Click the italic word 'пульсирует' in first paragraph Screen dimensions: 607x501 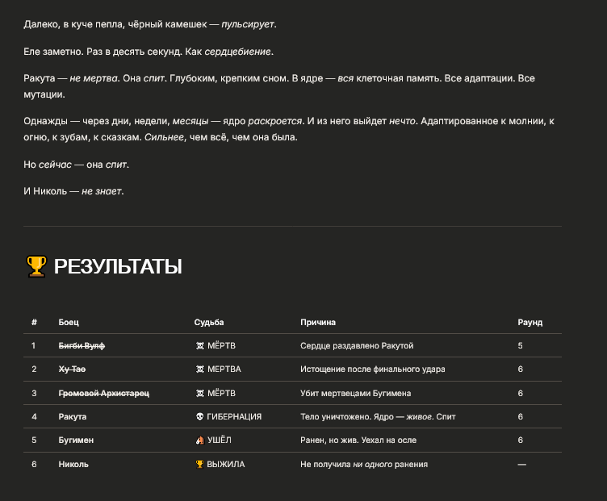248,24
